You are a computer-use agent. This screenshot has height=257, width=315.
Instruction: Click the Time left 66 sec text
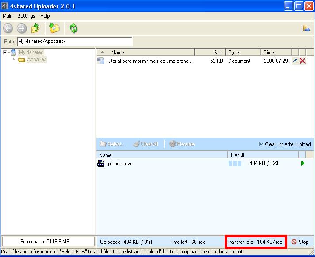[x=188, y=242]
